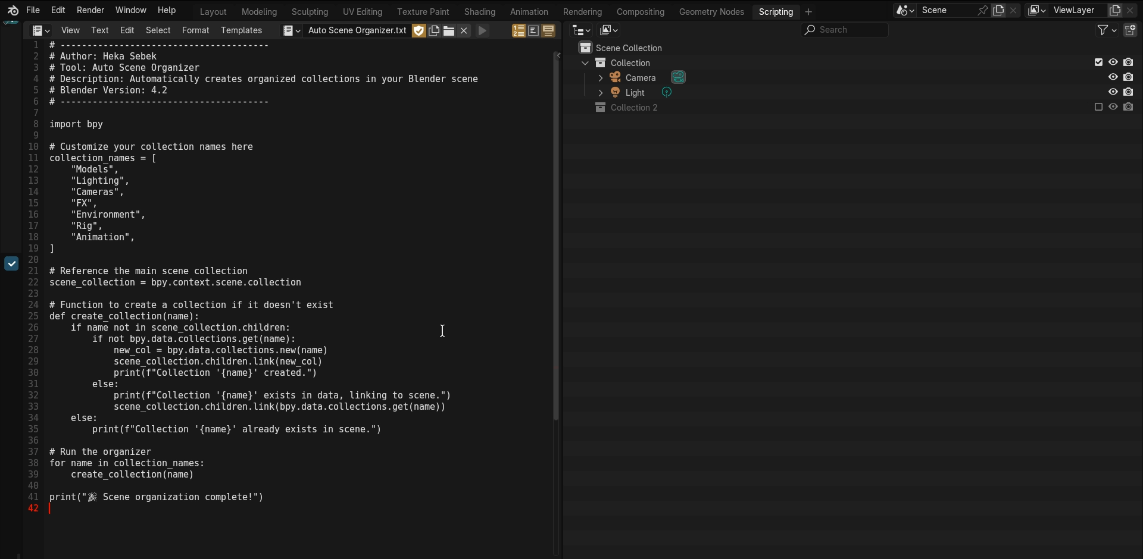The image size is (1143, 559).
Task: Disable Collection in renders camera icon
Action: 1128,62
